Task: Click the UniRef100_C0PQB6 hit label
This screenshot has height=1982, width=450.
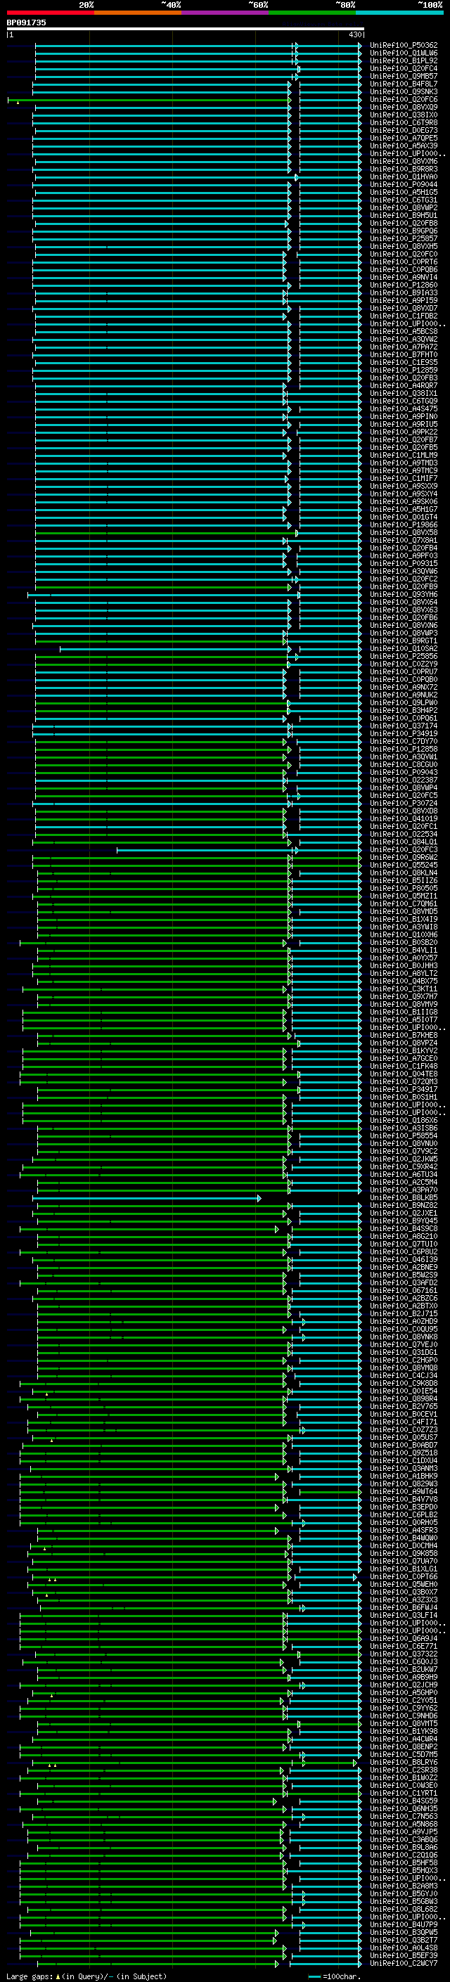Action: (x=403, y=269)
